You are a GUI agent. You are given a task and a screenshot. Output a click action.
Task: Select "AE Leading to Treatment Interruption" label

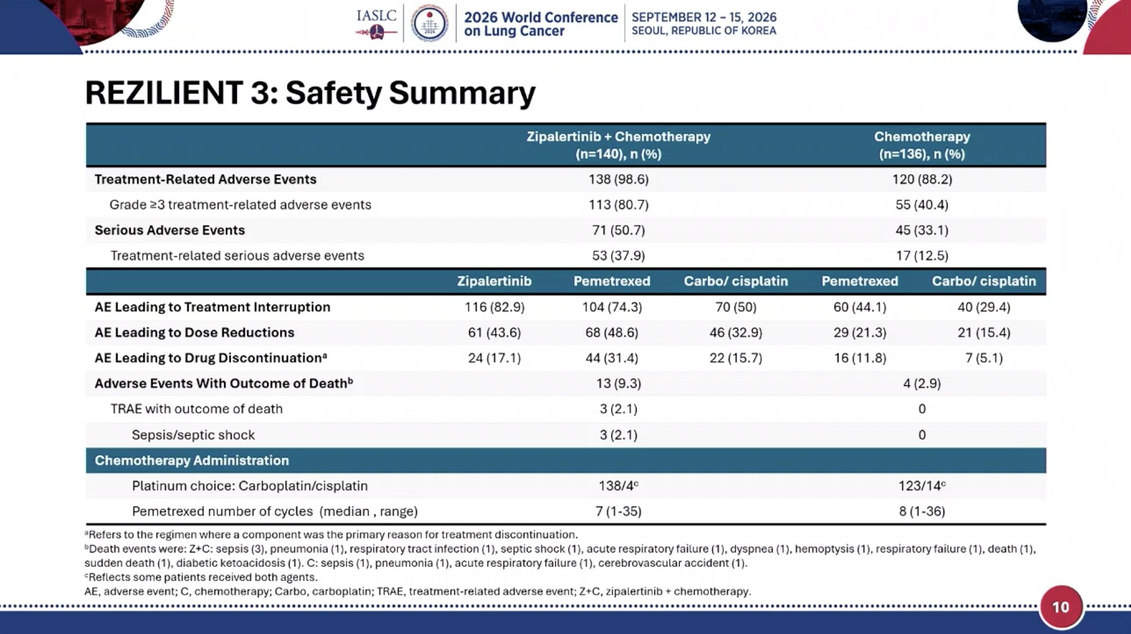(212, 307)
